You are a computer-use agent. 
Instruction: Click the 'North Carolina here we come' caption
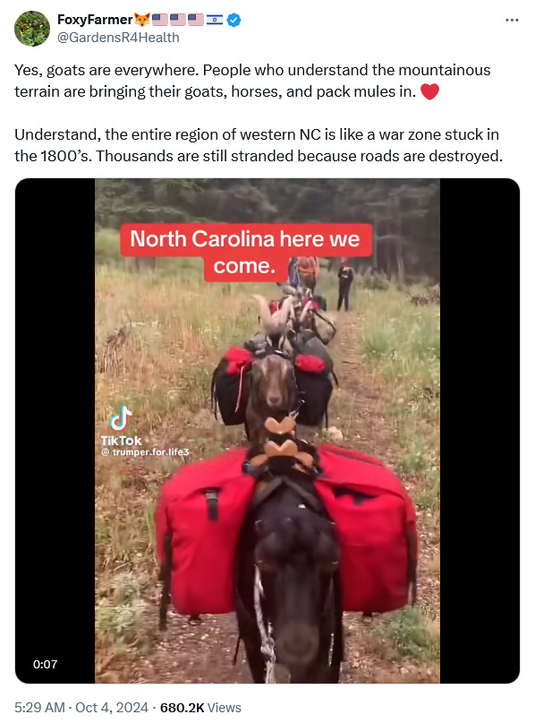tap(245, 253)
